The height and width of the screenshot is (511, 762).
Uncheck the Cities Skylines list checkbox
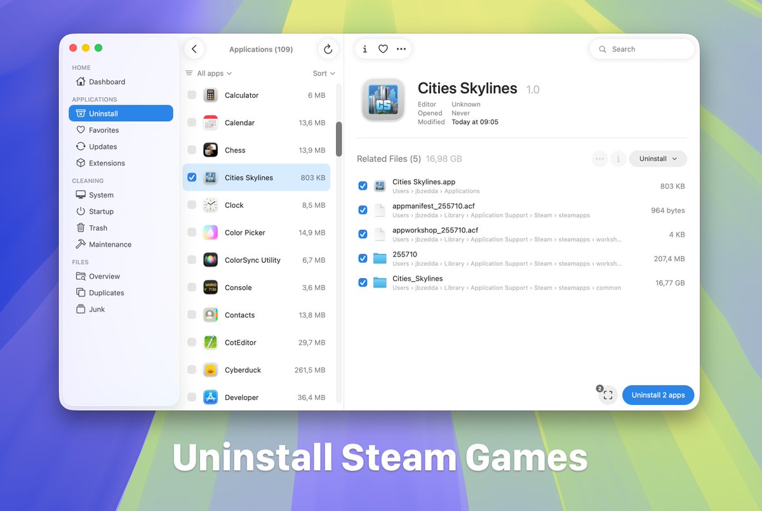(192, 178)
